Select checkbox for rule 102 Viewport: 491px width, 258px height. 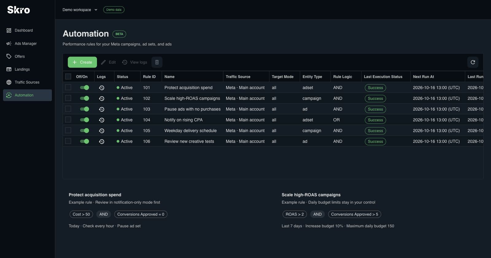pos(68,98)
